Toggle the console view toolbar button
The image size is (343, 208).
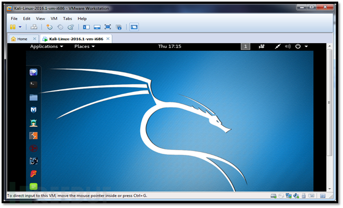[134, 27]
